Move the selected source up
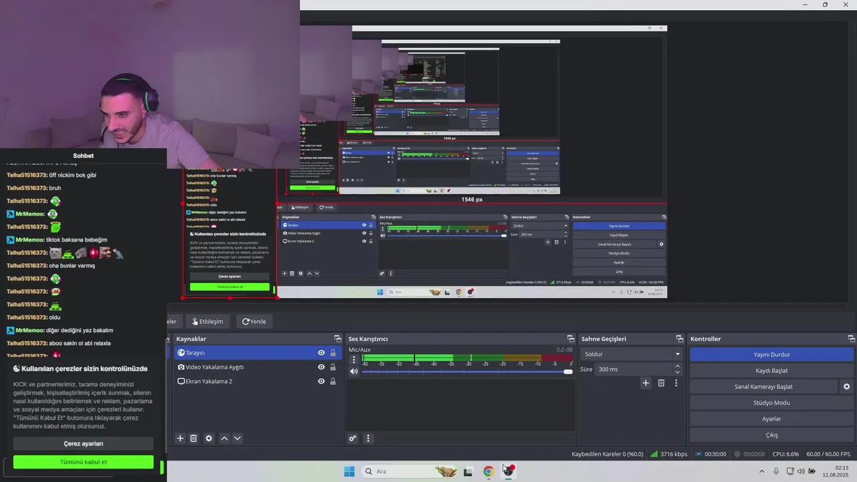Screen dimensions: 857x482 click(x=224, y=438)
